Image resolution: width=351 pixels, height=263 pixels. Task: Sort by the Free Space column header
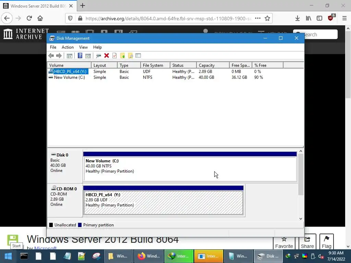click(241, 65)
